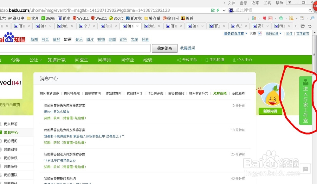
Task: Click the 搜索答案 button
Action: [165, 48]
